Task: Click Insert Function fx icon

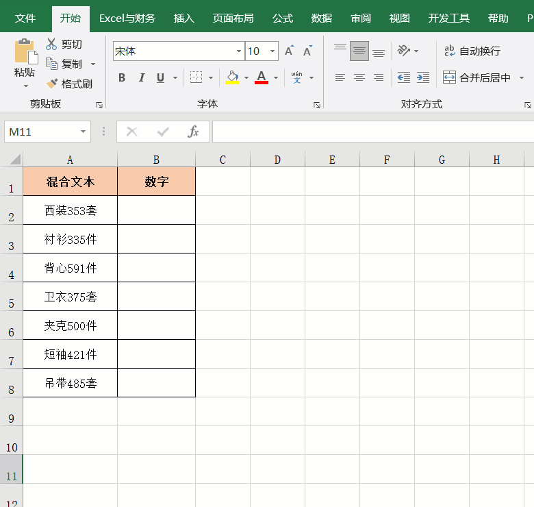Action: (193, 132)
